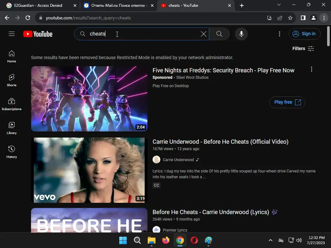Open Home in the left sidebar

(x=12, y=57)
